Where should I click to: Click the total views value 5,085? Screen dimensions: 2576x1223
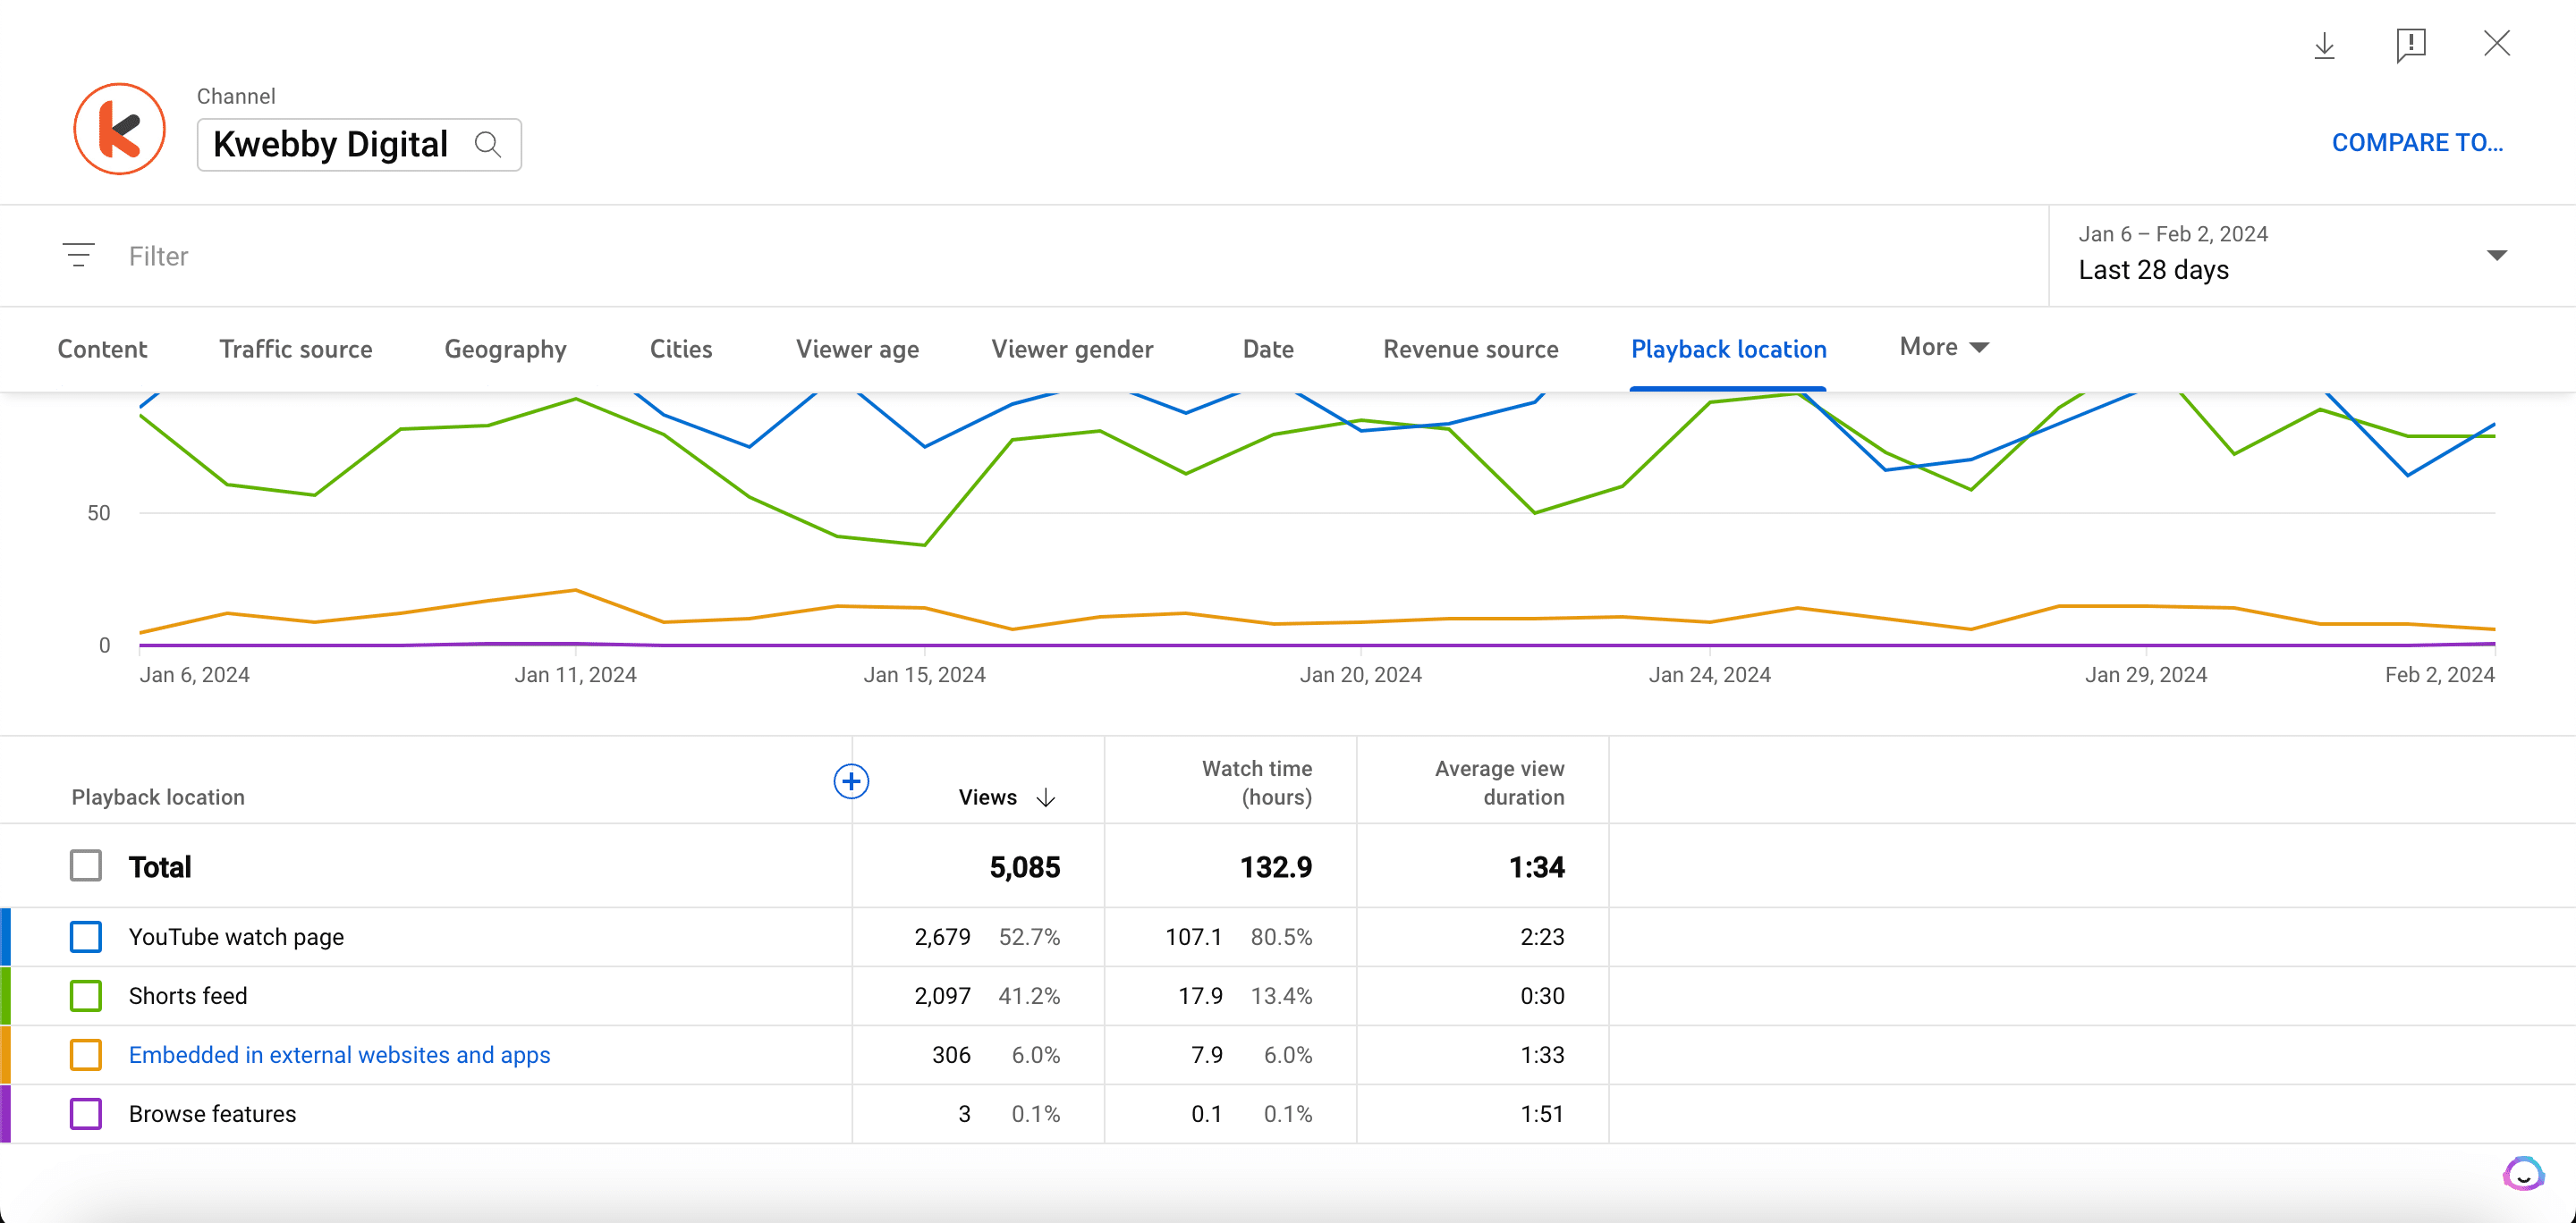tap(1024, 866)
